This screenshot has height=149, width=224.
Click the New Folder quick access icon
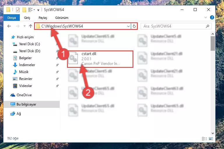pos(24,10)
